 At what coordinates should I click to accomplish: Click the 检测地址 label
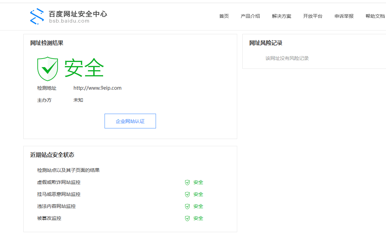(x=47, y=88)
